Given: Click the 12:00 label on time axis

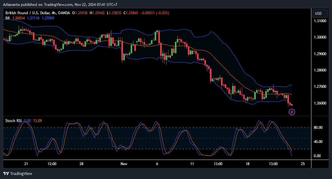Looking at the screenshot, I should pyautogui.click(x=52, y=164).
